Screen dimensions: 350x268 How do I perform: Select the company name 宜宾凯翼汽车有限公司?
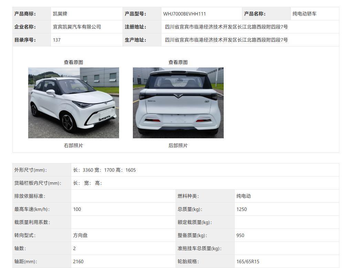77,27
